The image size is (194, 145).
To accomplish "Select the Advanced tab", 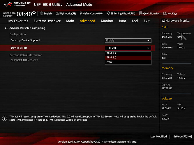I will (87, 21).
